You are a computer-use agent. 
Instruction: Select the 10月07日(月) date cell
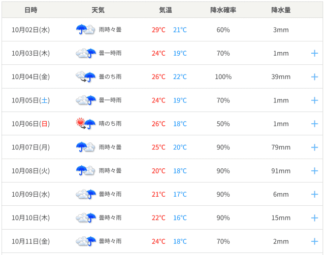point(30,147)
